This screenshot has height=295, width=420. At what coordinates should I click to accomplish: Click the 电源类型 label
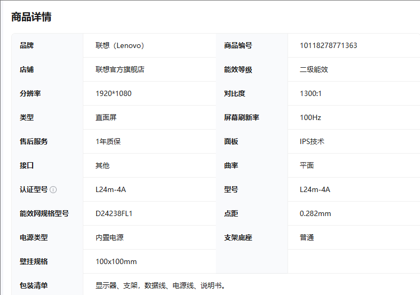point(34,237)
